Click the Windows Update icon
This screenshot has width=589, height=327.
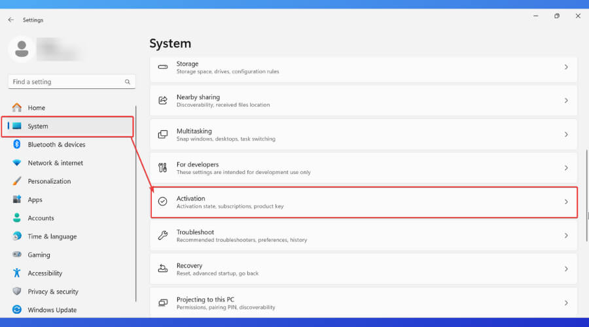click(x=17, y=310)
